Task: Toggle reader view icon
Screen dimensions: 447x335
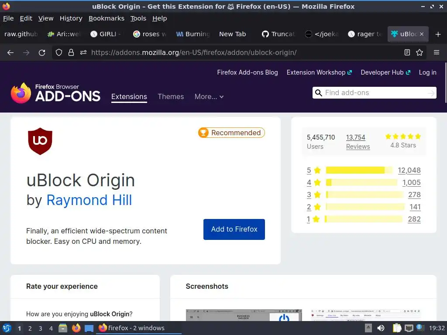Action: tap(407, 52)
